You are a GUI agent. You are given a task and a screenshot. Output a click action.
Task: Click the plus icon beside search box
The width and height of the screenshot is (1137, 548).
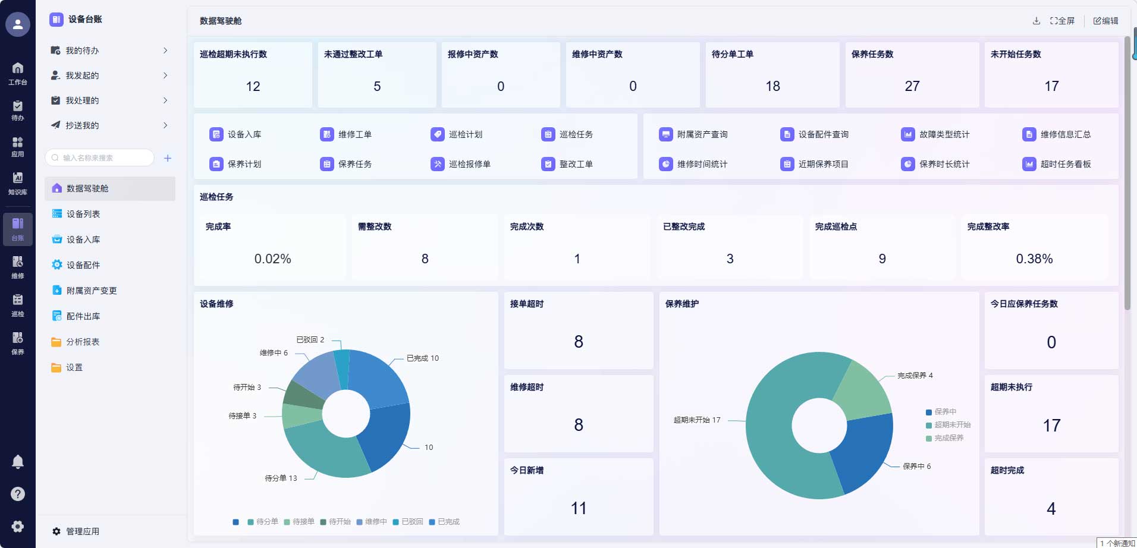(x=168, y=158)
